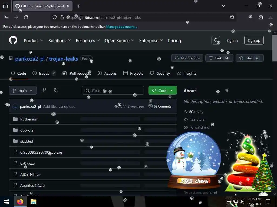The image size is (277, 207).
Task: Expand the list all tabs chevron
Action: [223, 6]
